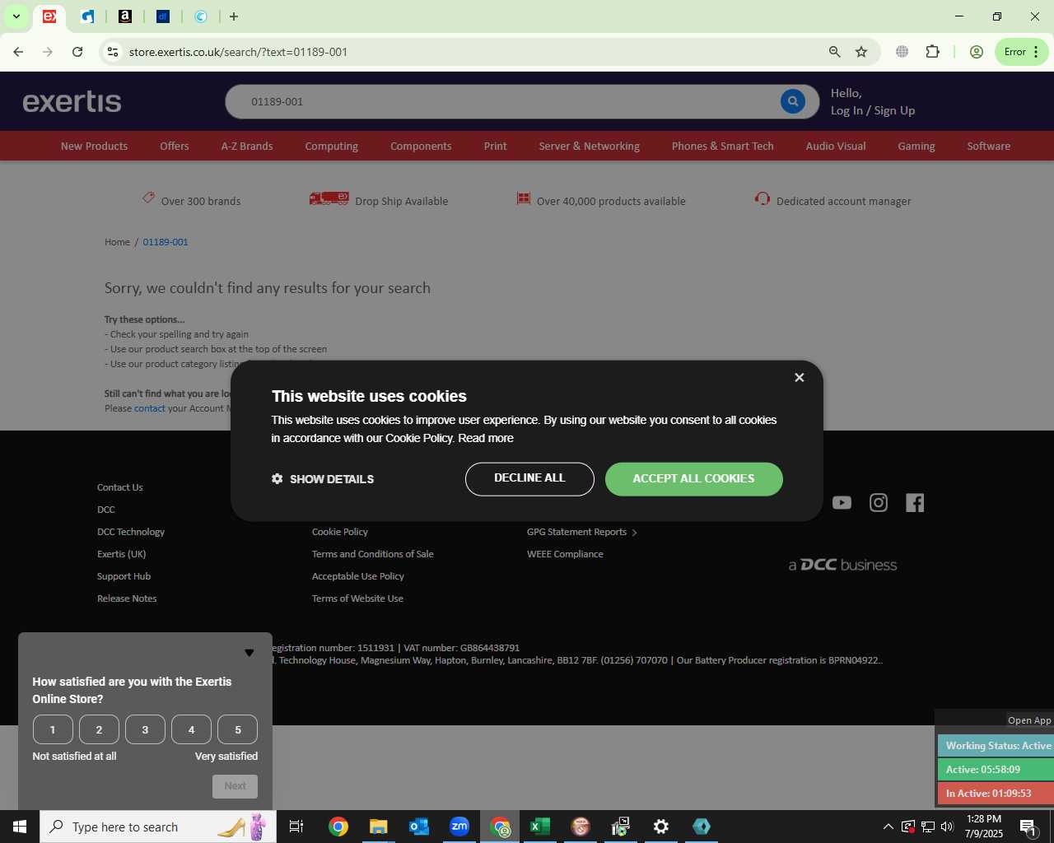Bookmark this page with star icon
This screenshot has width=1054, height=843.
click(x=861, y=52)
